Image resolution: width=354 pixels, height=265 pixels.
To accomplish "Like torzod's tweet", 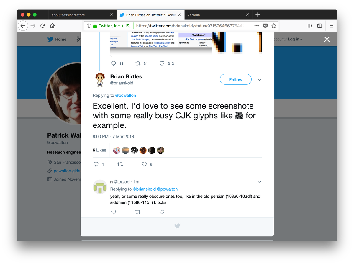I will 162,212.
